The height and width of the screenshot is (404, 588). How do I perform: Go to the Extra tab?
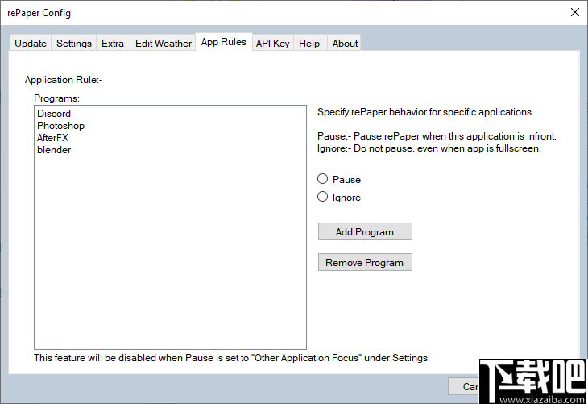pos(113,44)
